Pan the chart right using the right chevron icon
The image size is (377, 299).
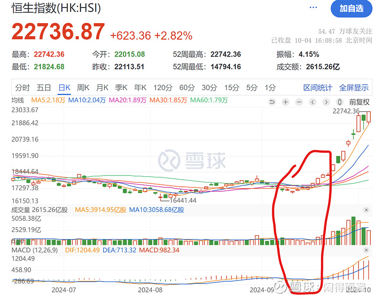[326, 101]
